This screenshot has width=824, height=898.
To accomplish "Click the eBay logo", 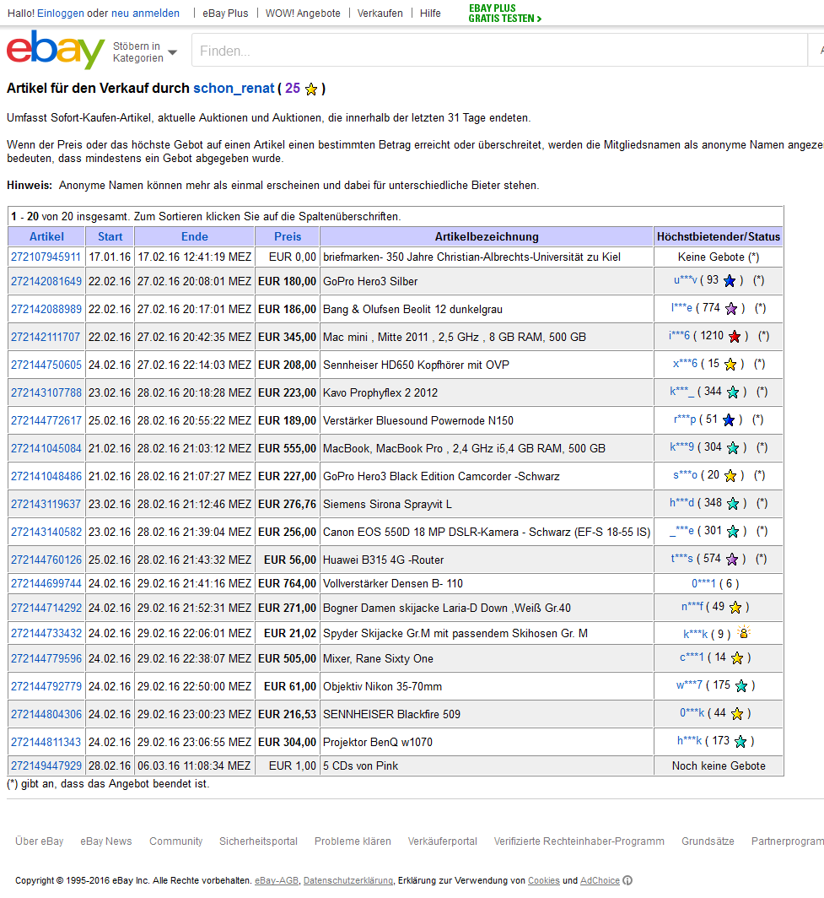I will click(x=56, y=50).
